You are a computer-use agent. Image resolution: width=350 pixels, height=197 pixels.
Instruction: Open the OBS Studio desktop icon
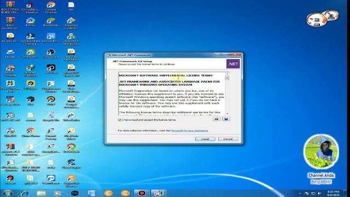click(51, 54)
